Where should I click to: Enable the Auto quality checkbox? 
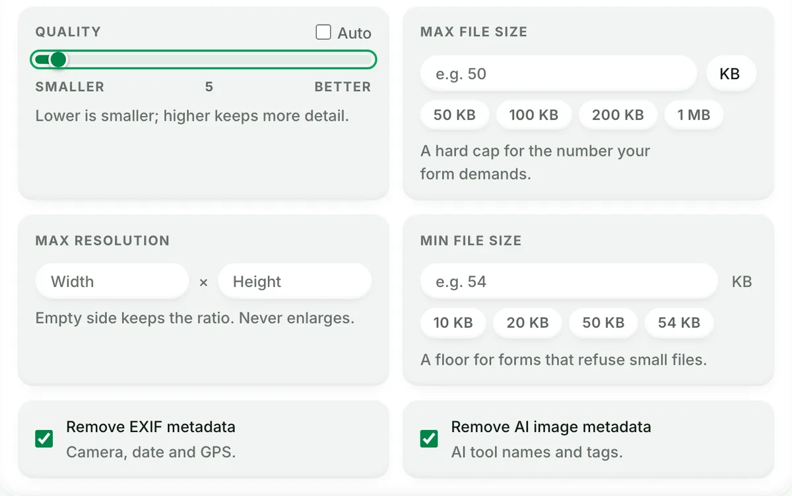tap(323, 32)
